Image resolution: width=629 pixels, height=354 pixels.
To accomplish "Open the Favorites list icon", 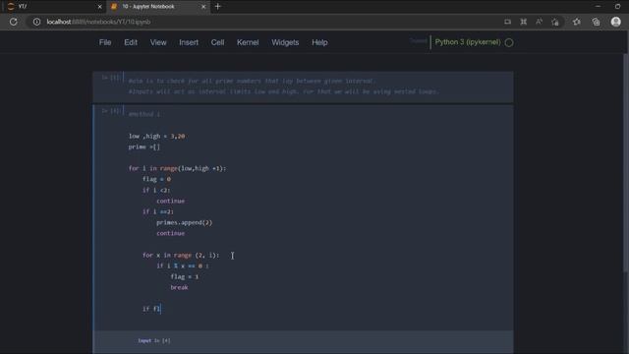I will (x=577, y=22).
